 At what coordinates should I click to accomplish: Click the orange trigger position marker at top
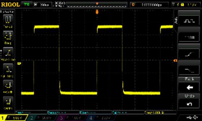97,12
